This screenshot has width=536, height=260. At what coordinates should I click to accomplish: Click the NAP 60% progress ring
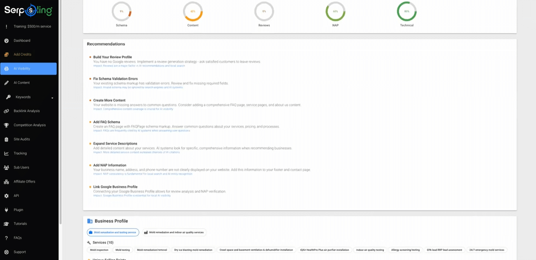click(x=335, y=12)
